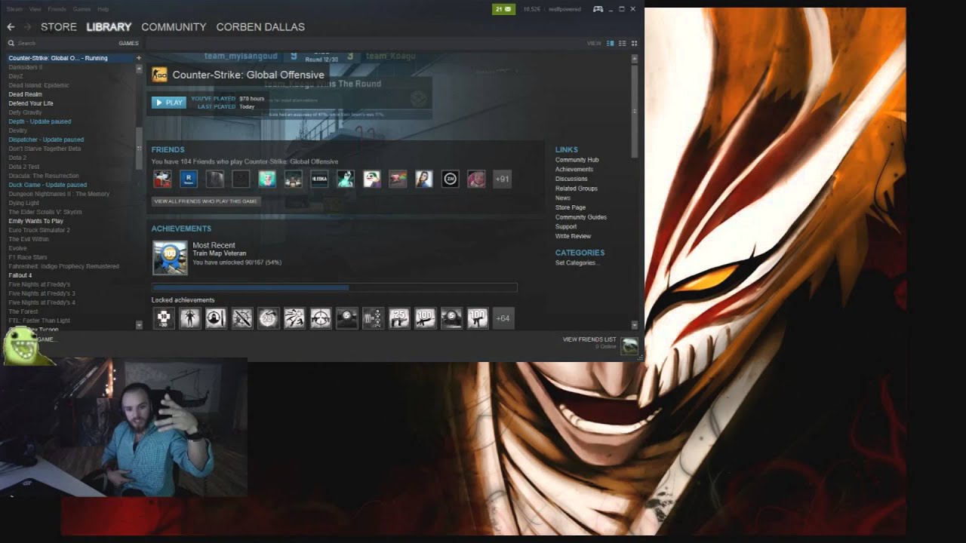This screenshot has width=966, height=543.
Task: Click the plus icon beside the running game
Action: click(138, 58)
